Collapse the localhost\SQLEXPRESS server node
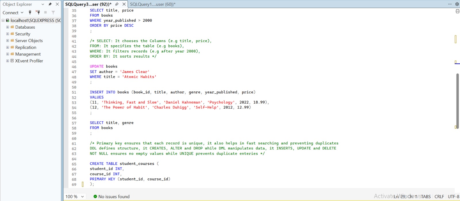460x201 pixels. click(x=3, y=20)
